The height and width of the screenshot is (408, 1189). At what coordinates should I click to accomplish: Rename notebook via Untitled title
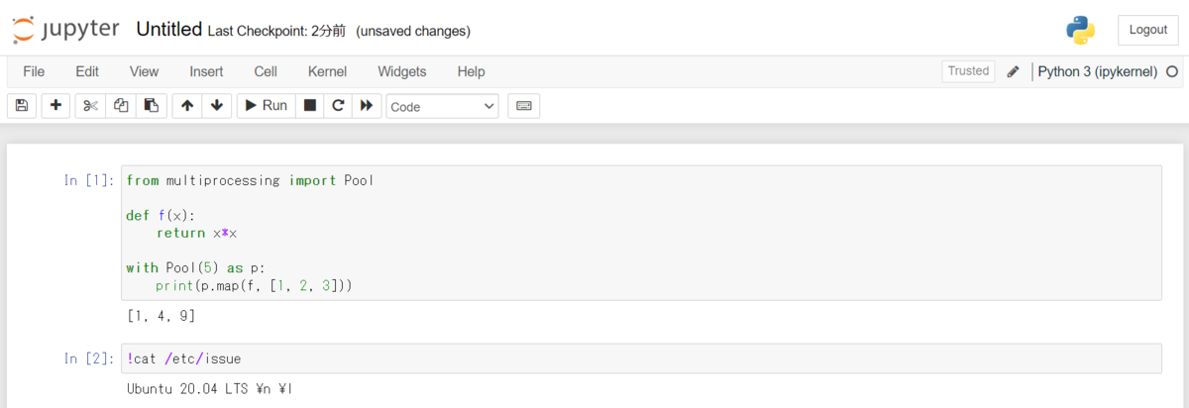[169, 30]
